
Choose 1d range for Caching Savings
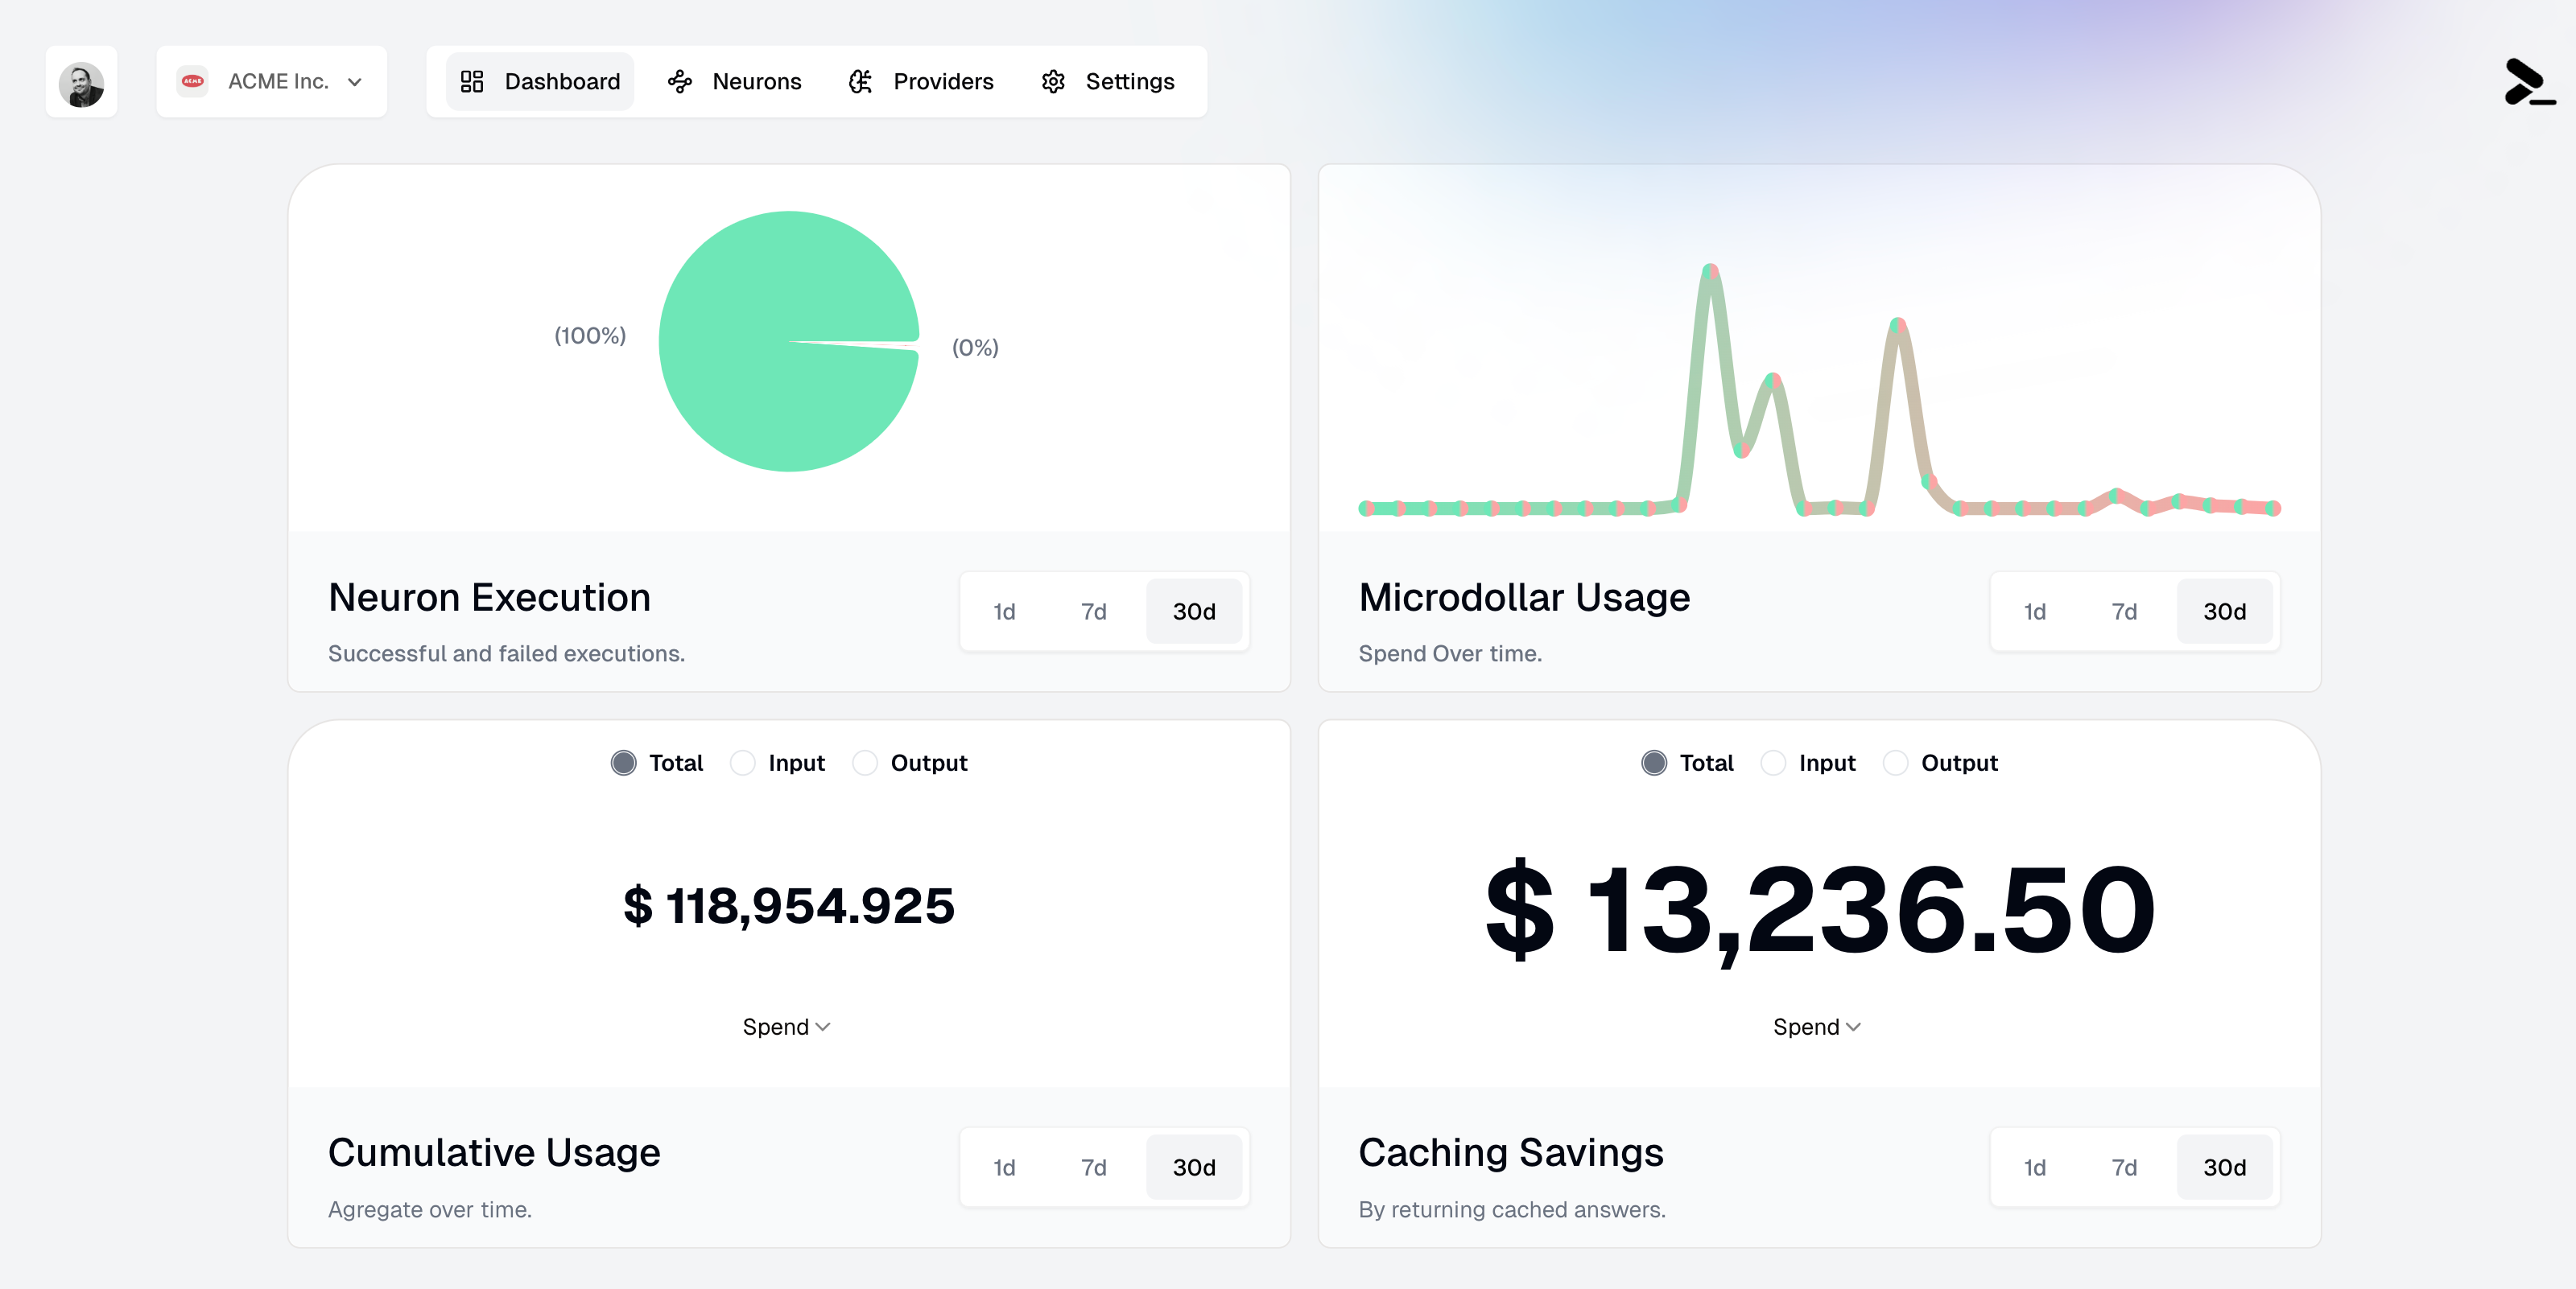coord(2034,1167)
